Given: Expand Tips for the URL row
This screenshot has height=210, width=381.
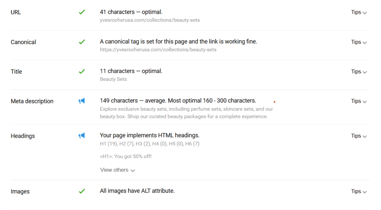Looking at the screenshot, I should [x=359, y=12].
